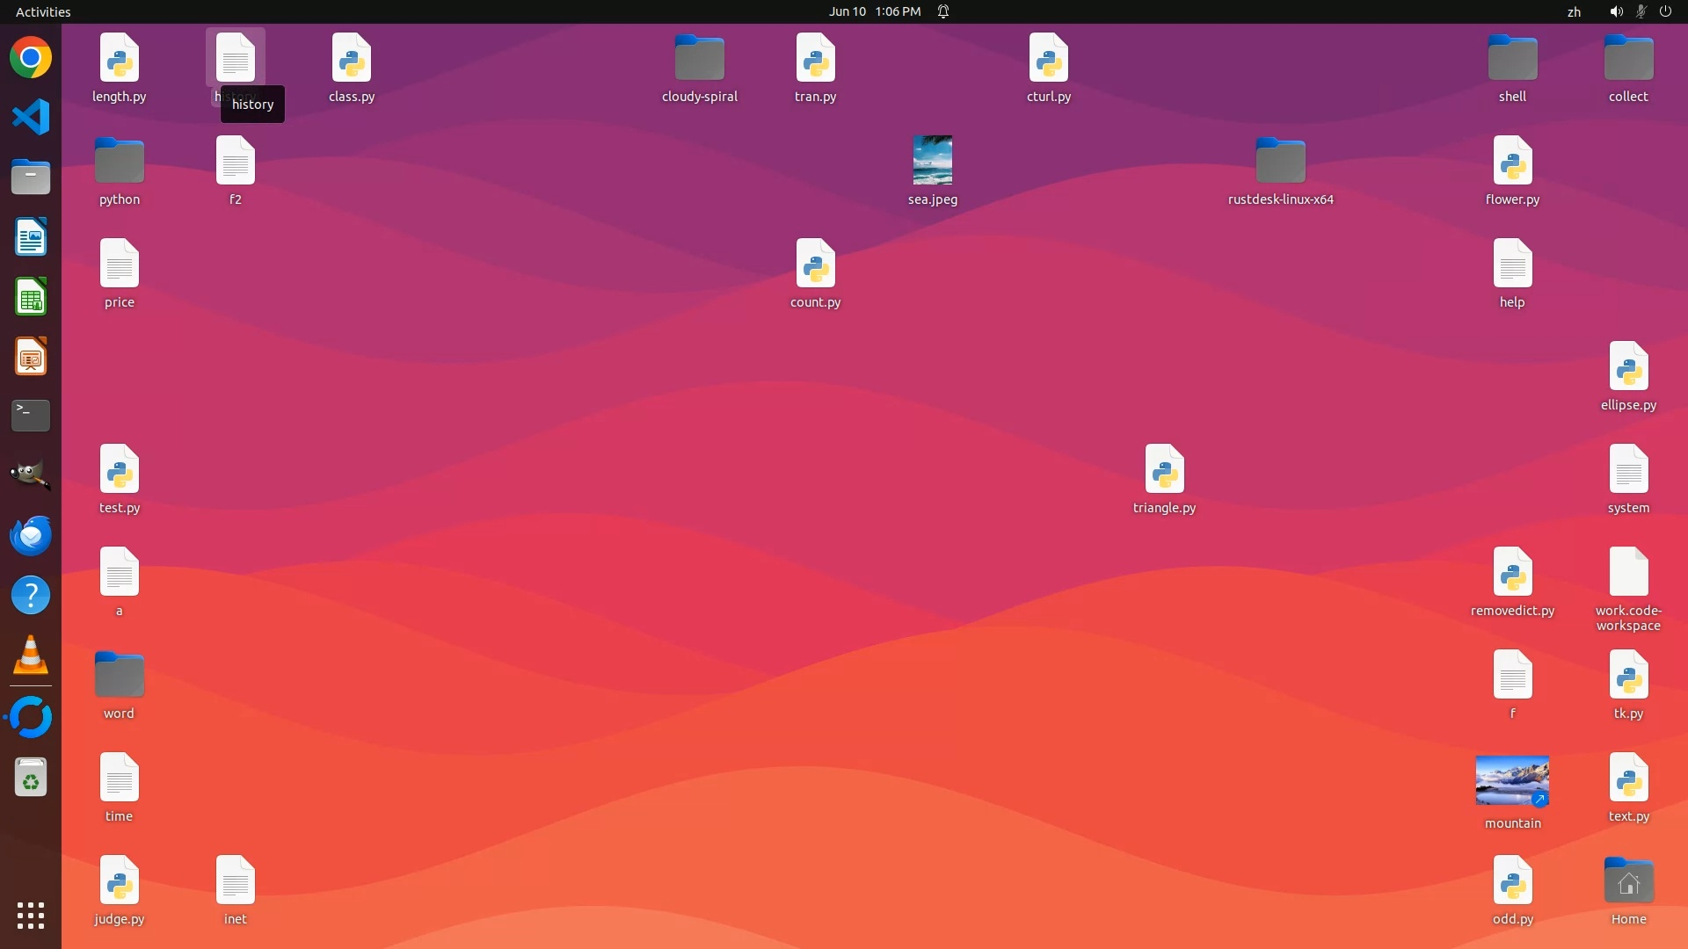This screenshot has width=1688, height=949.
Task: Click the Activities button
Action: [43, 11]
